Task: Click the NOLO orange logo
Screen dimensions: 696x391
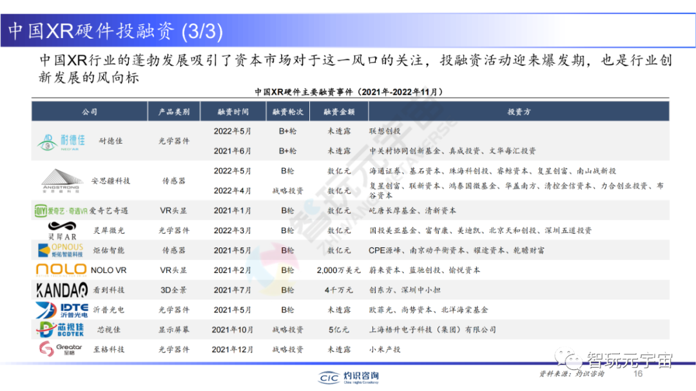Action: click(61, 269)
